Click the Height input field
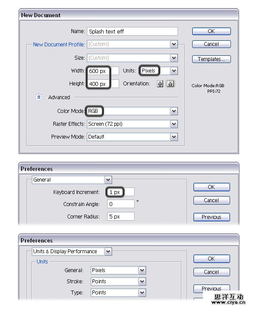Screen dimensions: 258x309 (x=103, y=84)
